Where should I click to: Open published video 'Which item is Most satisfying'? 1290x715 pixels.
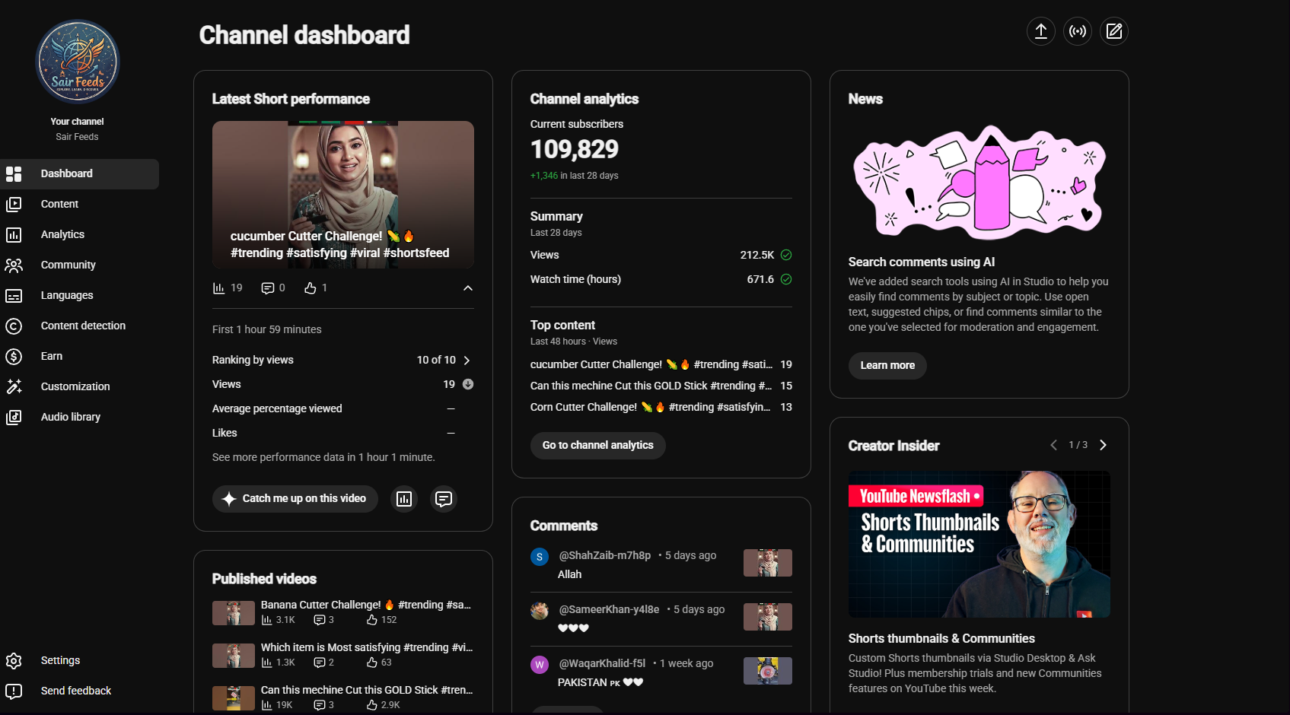click(367, 647)
